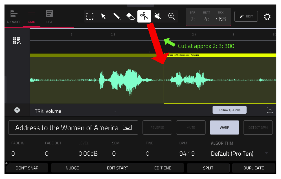Open the TRK: Volume dropdown
This screenshot has height=179, width=281.
pos(76,111)
